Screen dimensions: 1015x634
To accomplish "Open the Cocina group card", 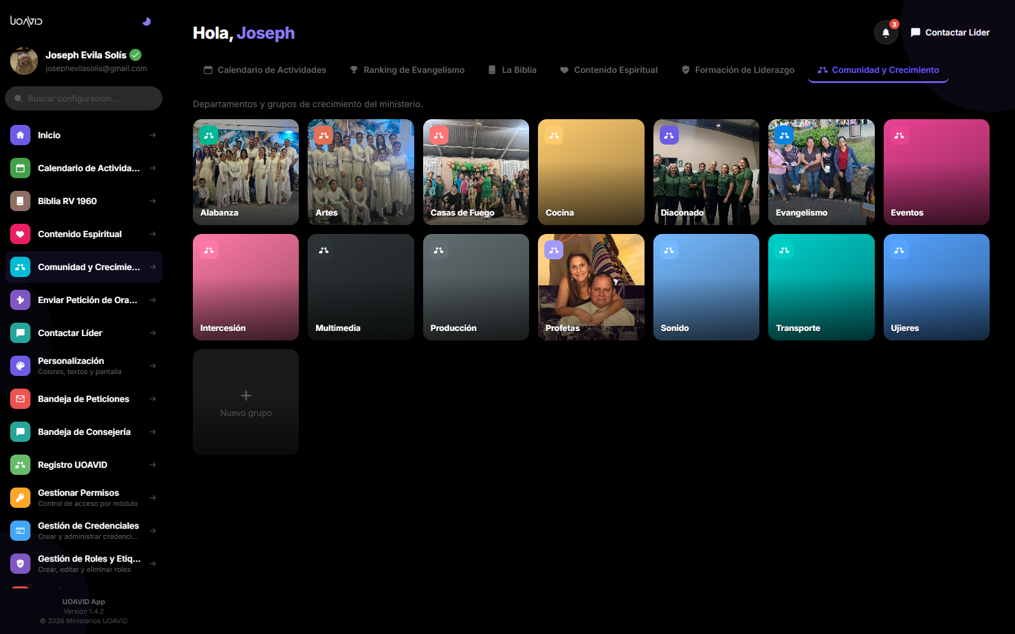I will click(591, 172).
